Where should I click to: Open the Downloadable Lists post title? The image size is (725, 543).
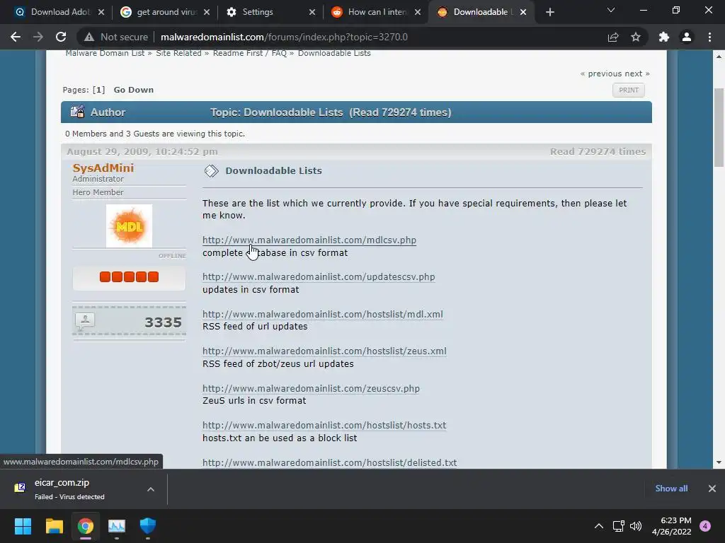pos(273,170)
